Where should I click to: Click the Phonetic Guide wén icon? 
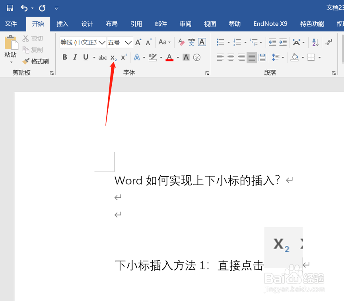tap(191, 42)
